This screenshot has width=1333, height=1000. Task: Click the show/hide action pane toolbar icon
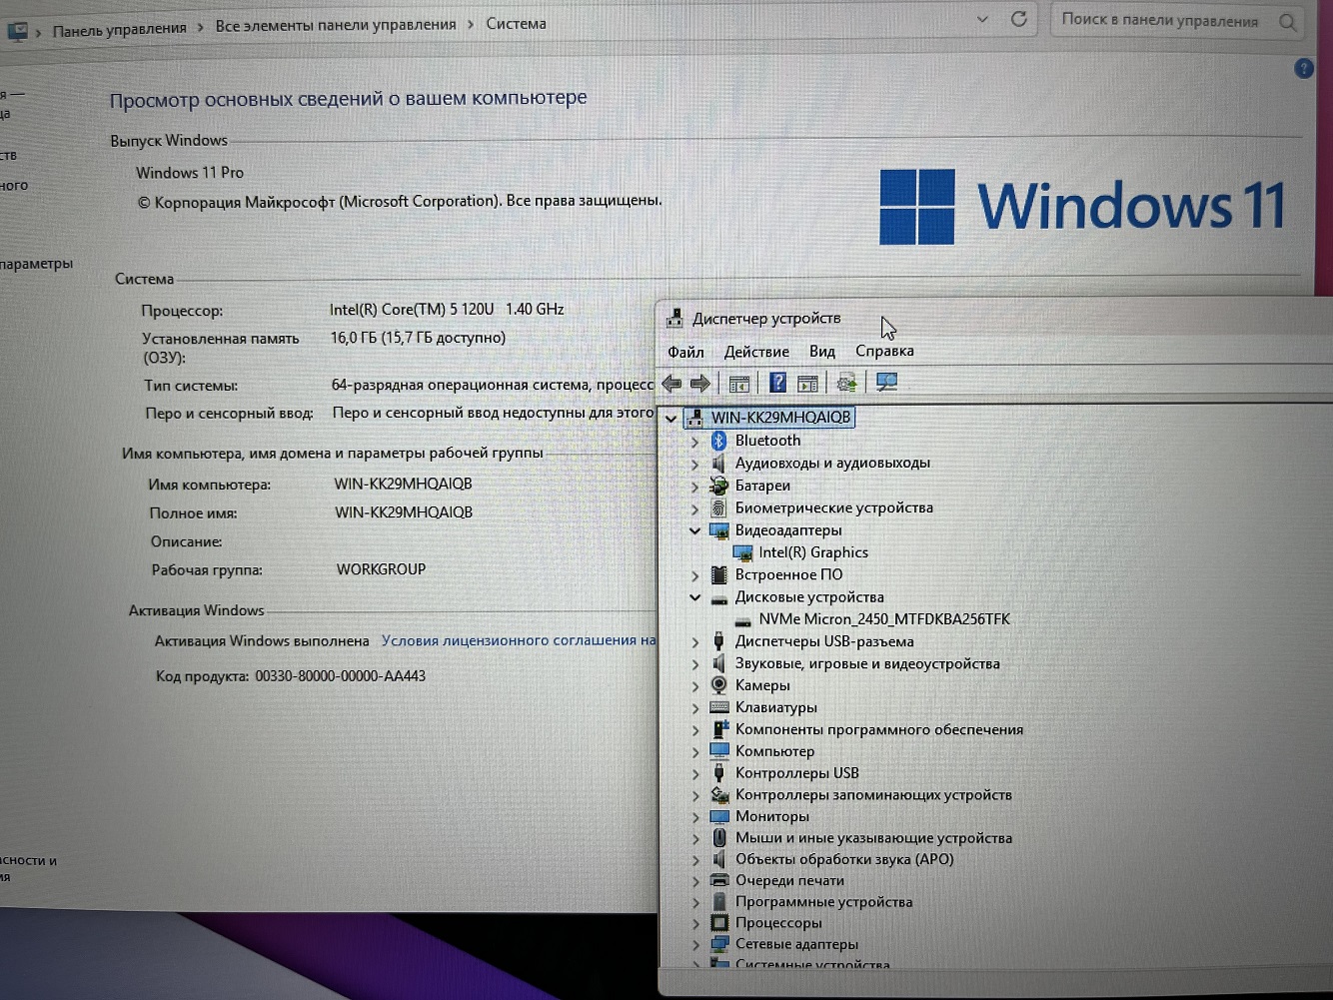click(x=808, y=384)
